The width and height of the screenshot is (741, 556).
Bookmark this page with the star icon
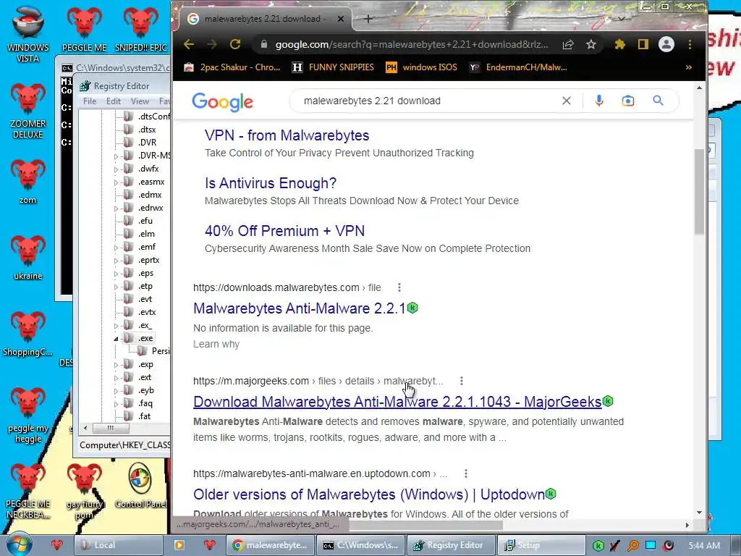(x=590, y=44)
